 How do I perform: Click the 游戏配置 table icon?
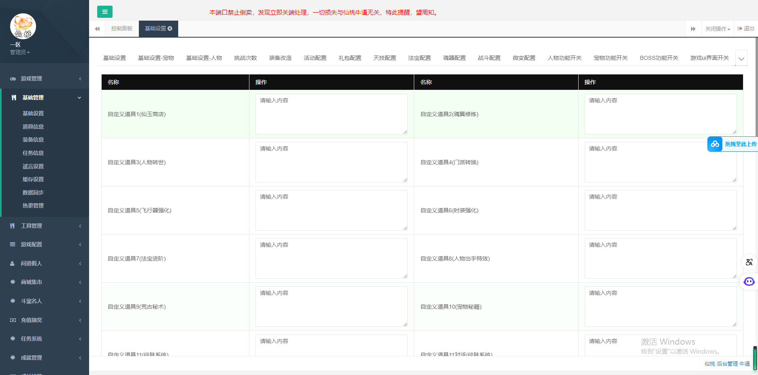pos(13,244)
